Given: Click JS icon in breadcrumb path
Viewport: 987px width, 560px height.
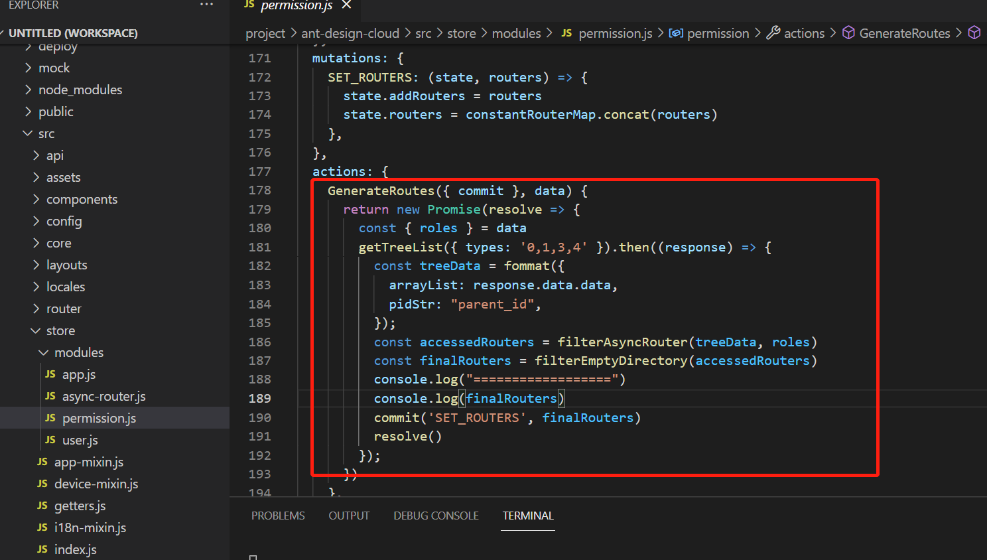Looking at the screenshot, I should click(x=566, y=33).
